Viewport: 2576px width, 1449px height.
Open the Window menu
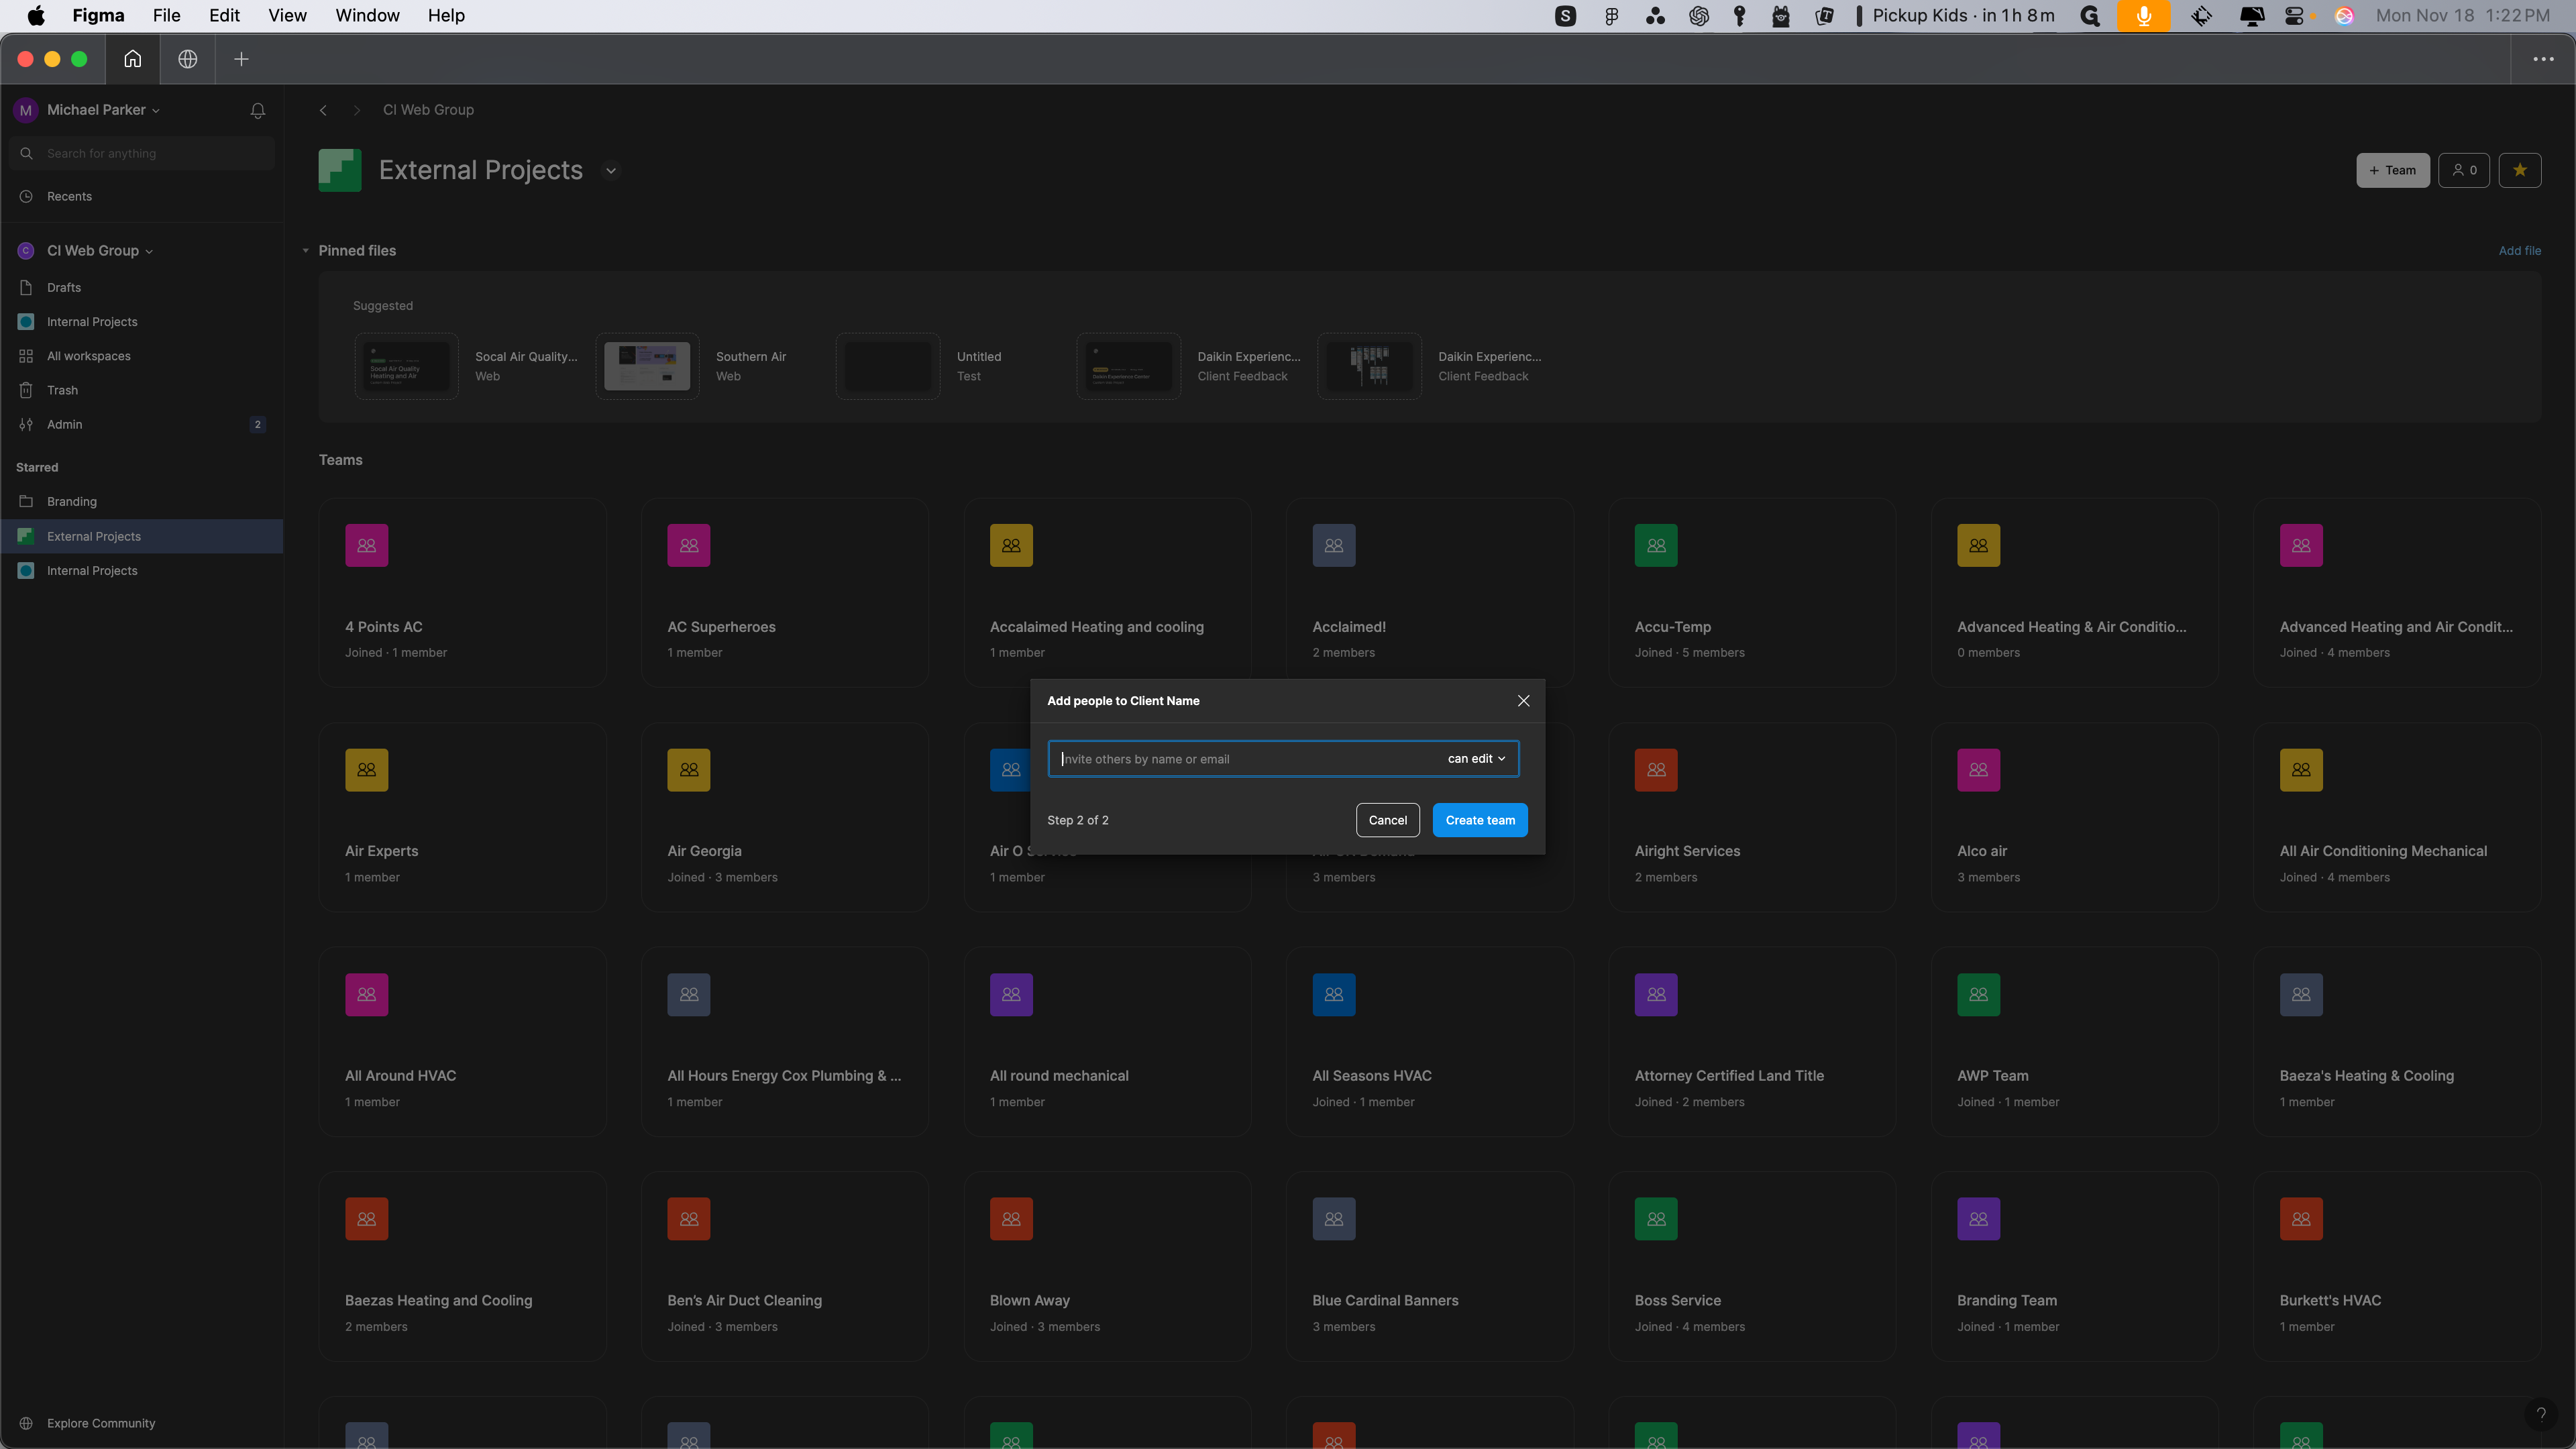367,16
